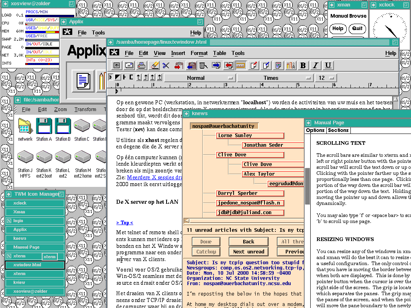Viewport: 411px width, 308px height.
Task: Click knews thread tree horizontal scrollbar
Action: click(x=244, y=221)
